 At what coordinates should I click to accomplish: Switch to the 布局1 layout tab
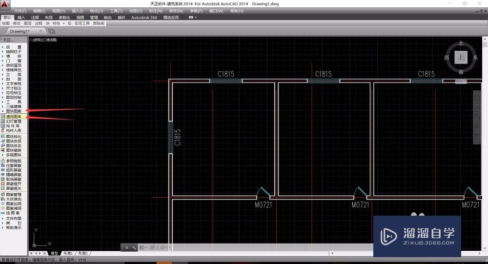tap(68, 253)
